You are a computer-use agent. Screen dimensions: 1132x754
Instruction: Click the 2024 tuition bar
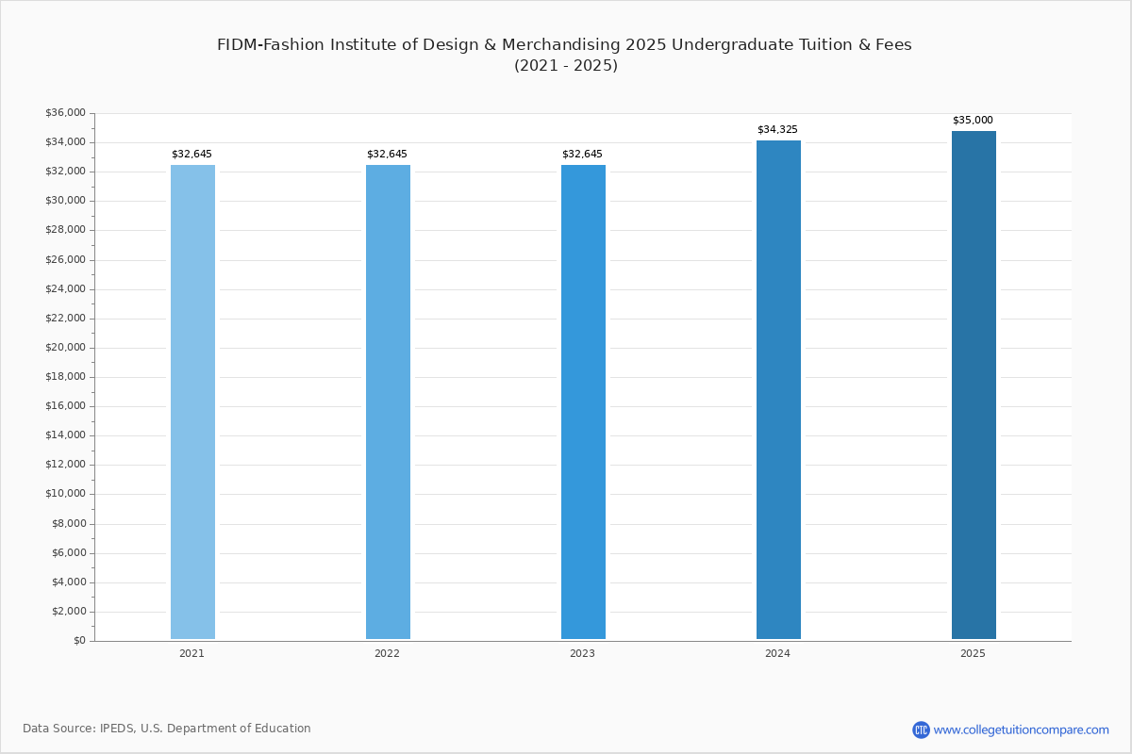click(x=778, y=389)
